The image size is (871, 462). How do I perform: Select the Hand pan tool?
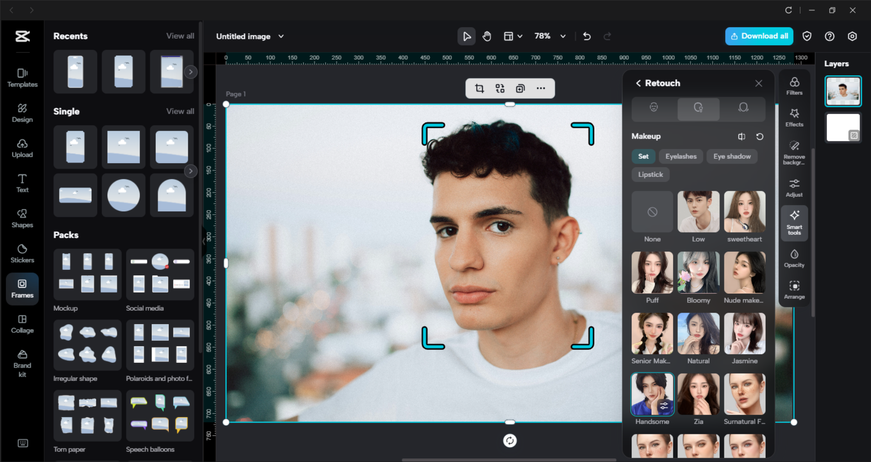(x=487, y=36)
